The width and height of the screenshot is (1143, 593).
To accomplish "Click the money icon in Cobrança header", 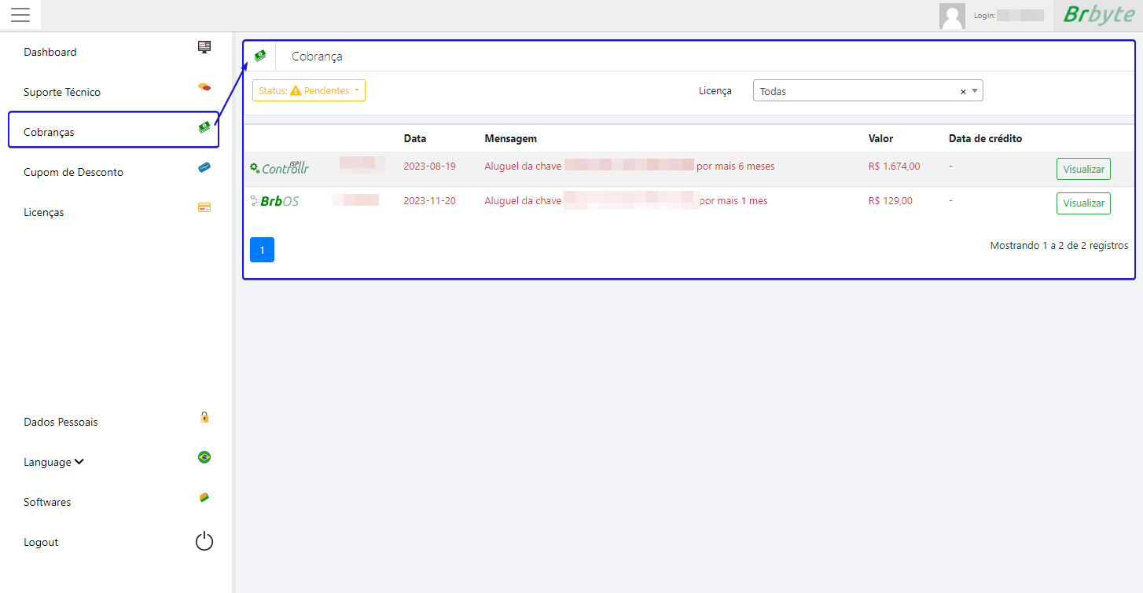I will coord(260,56).
